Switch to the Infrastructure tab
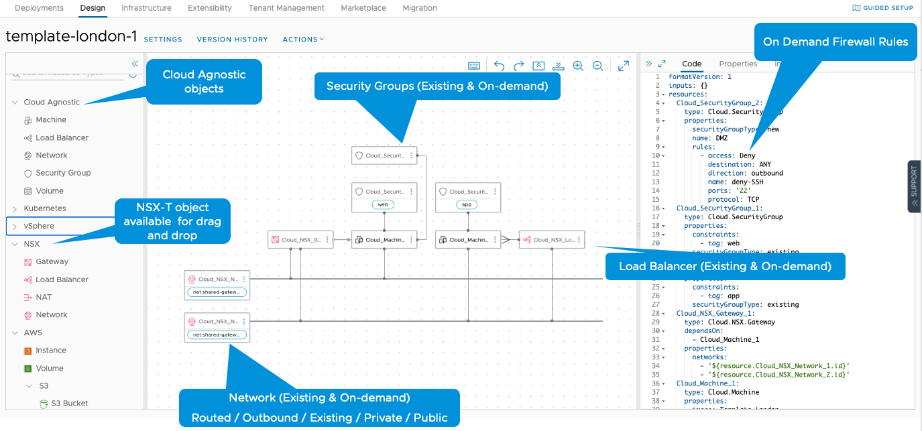The image size is (922, 431). pyautogui.click(x=146, y=8)
